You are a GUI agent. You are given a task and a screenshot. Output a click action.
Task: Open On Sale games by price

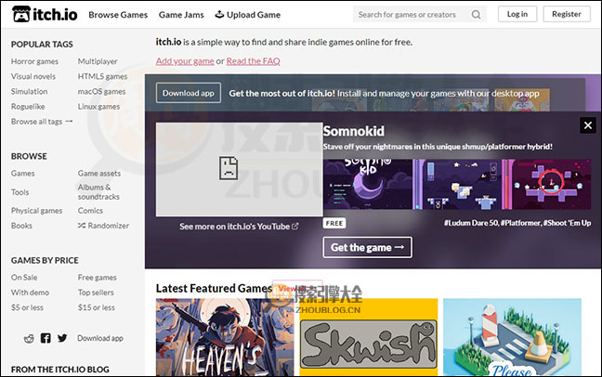pos(24,278)
